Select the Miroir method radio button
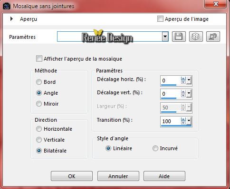This screenshot has width=230, height=189. tap(39, 104)
